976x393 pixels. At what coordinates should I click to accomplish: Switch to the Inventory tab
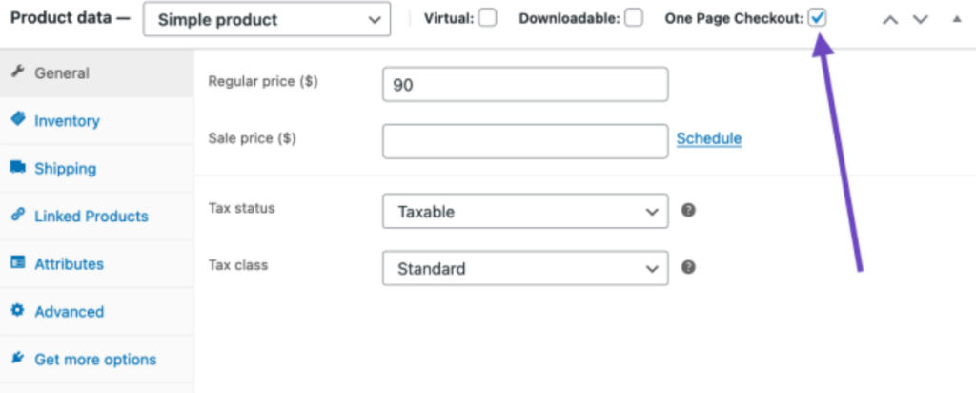pyautogui.click(x=67, y=121)
